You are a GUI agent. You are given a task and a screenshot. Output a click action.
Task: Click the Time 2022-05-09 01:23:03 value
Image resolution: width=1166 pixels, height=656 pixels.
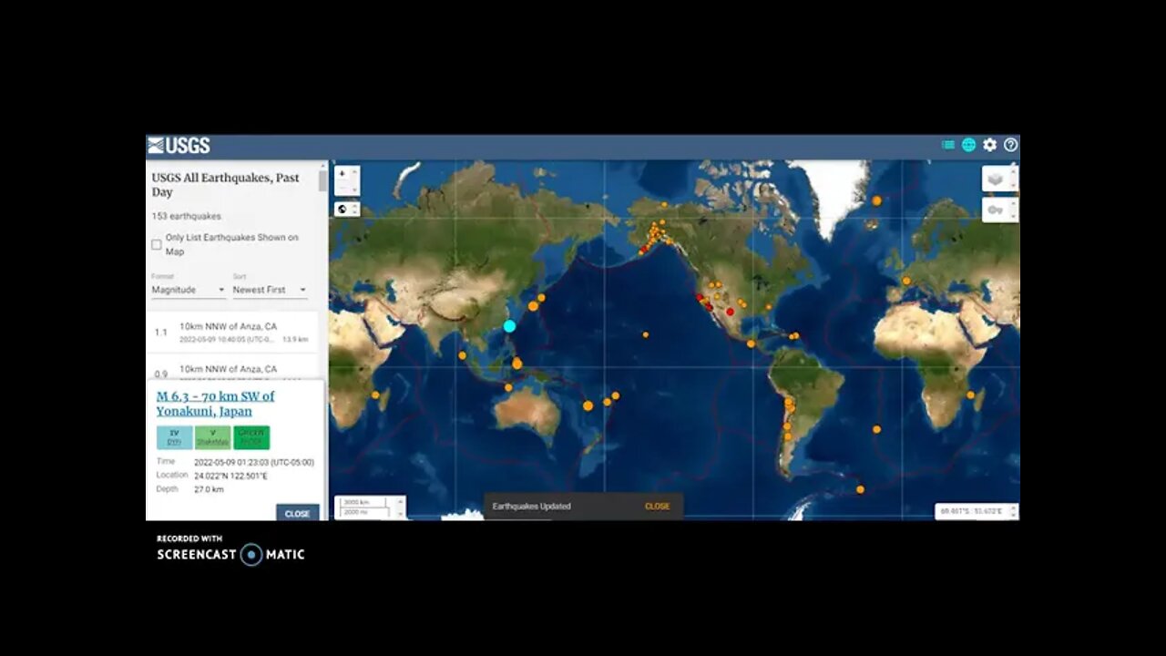click(253, 462)
